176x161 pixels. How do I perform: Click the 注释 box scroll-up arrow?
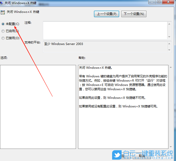click(x=169, y=24)
